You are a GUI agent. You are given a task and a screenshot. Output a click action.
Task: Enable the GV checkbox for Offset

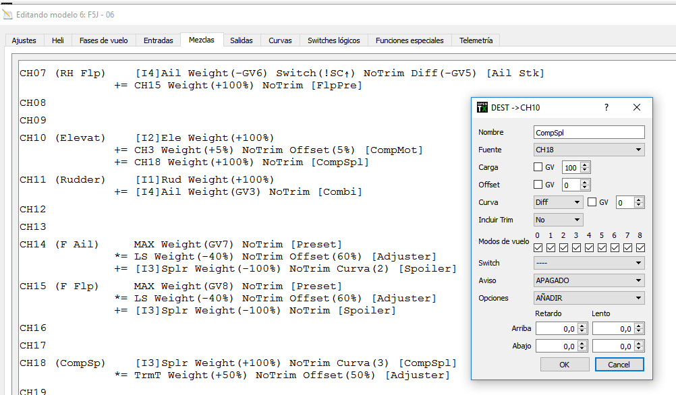click(x=538, y=185)
